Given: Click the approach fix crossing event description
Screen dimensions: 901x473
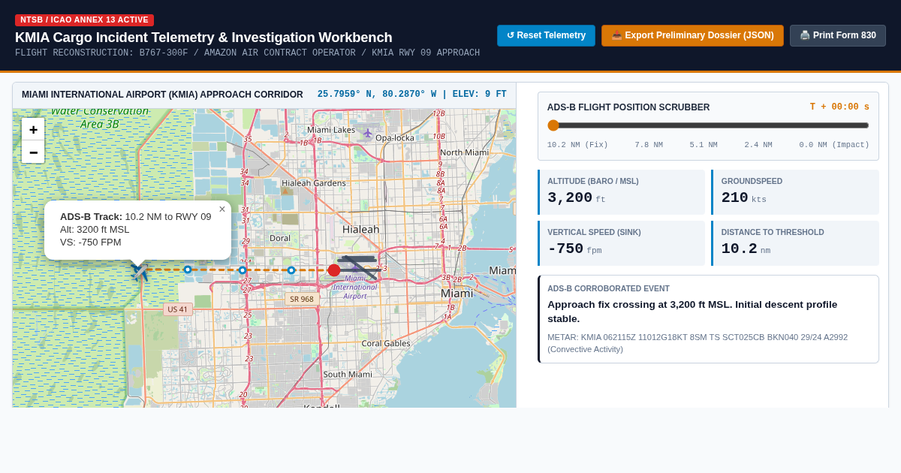Looking at the screenshot, I should click(692, 312).
